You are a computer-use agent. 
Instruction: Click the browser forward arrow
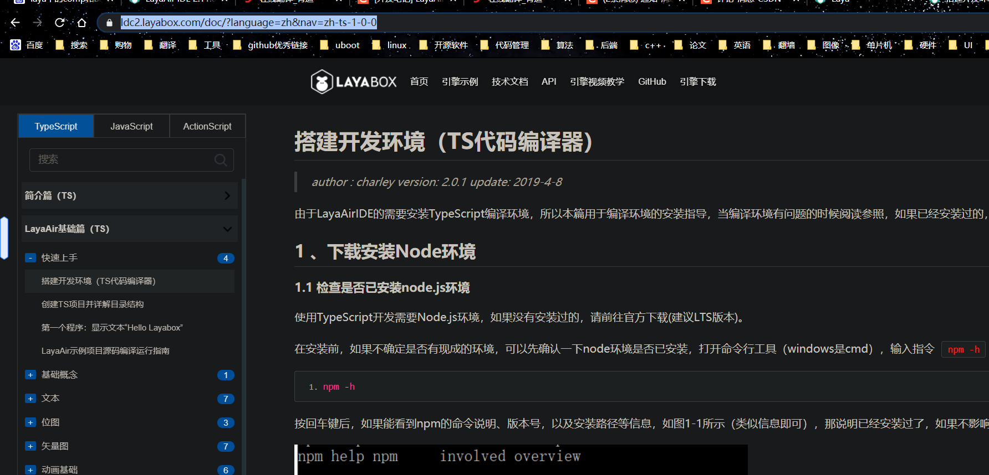coord(38,23)
